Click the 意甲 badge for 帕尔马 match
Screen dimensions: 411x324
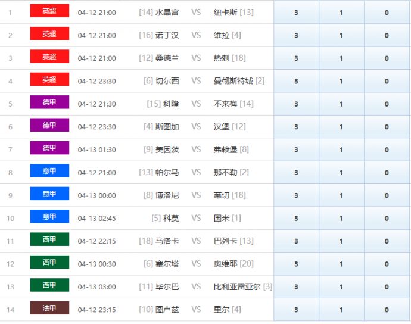point(49,171)
